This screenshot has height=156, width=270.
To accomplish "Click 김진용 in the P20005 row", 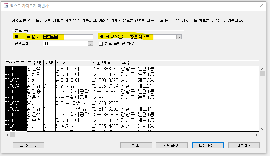I will click(x=34, y=92).
